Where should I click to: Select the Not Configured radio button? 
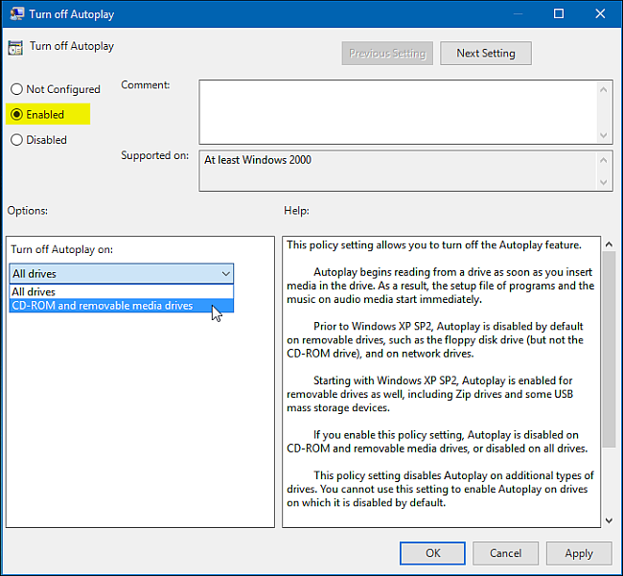16,89
